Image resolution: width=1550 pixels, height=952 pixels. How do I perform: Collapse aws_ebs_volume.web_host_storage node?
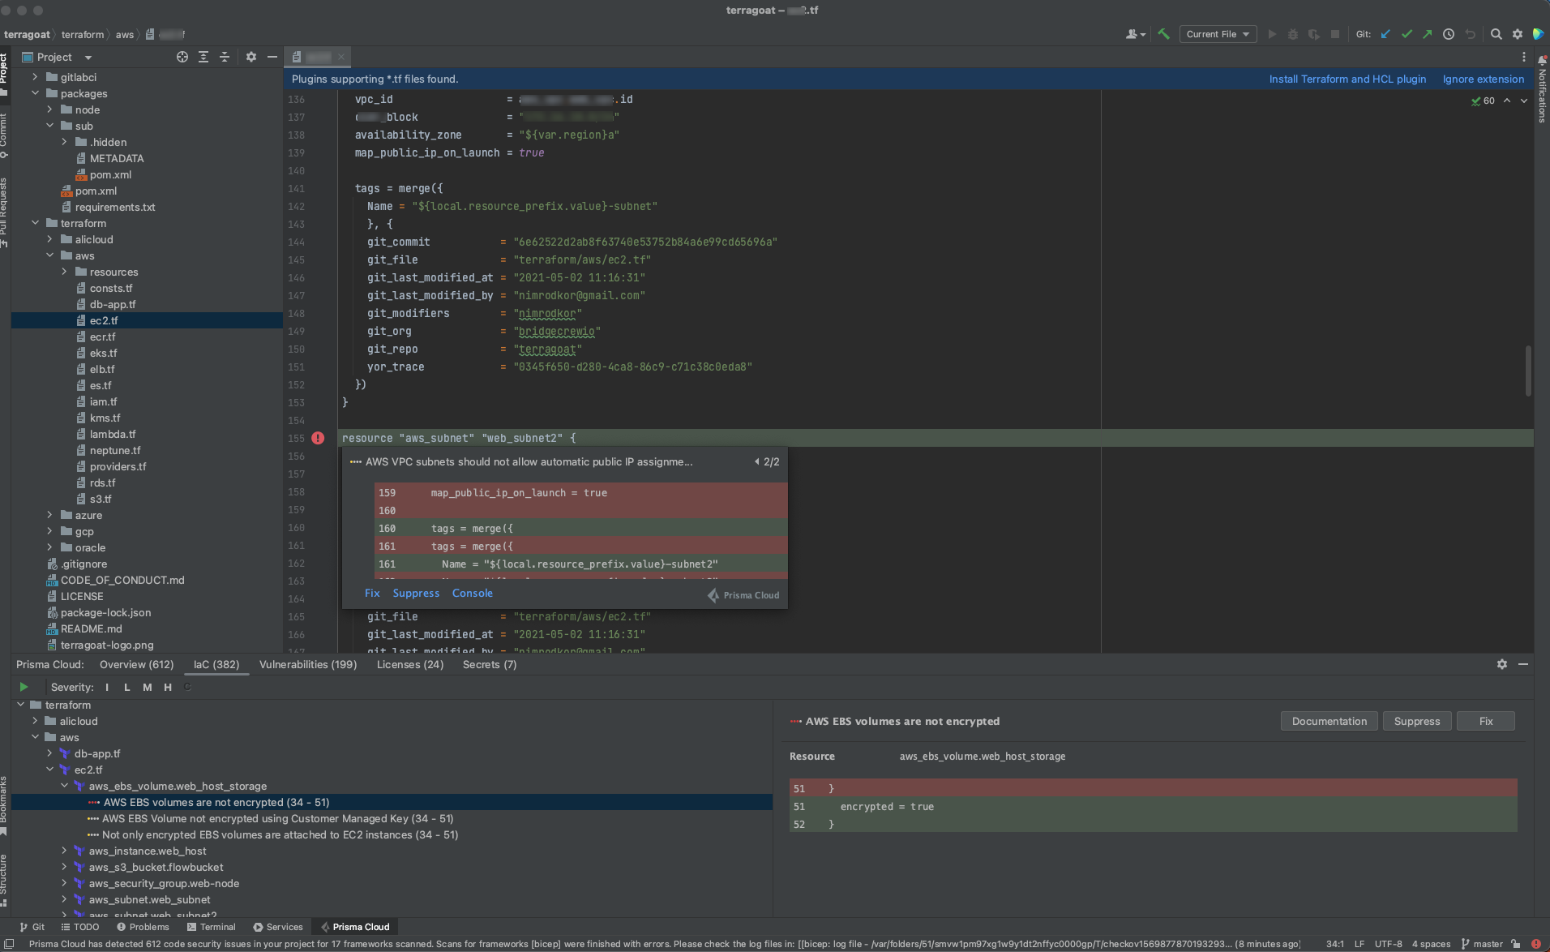click(x=64, y=786)
